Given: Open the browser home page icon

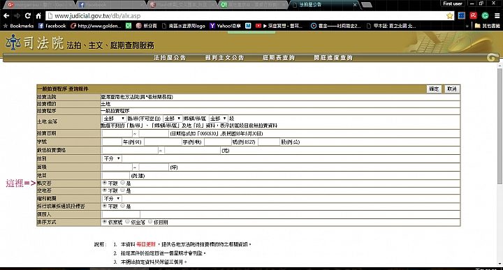Looking at the screenshot, I should point(38,15).
